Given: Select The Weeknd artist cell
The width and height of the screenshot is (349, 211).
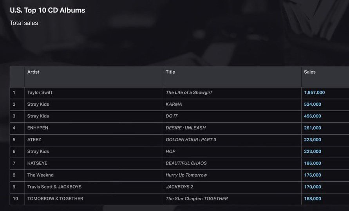Looking at the screenshot, I should click(41, 175).
